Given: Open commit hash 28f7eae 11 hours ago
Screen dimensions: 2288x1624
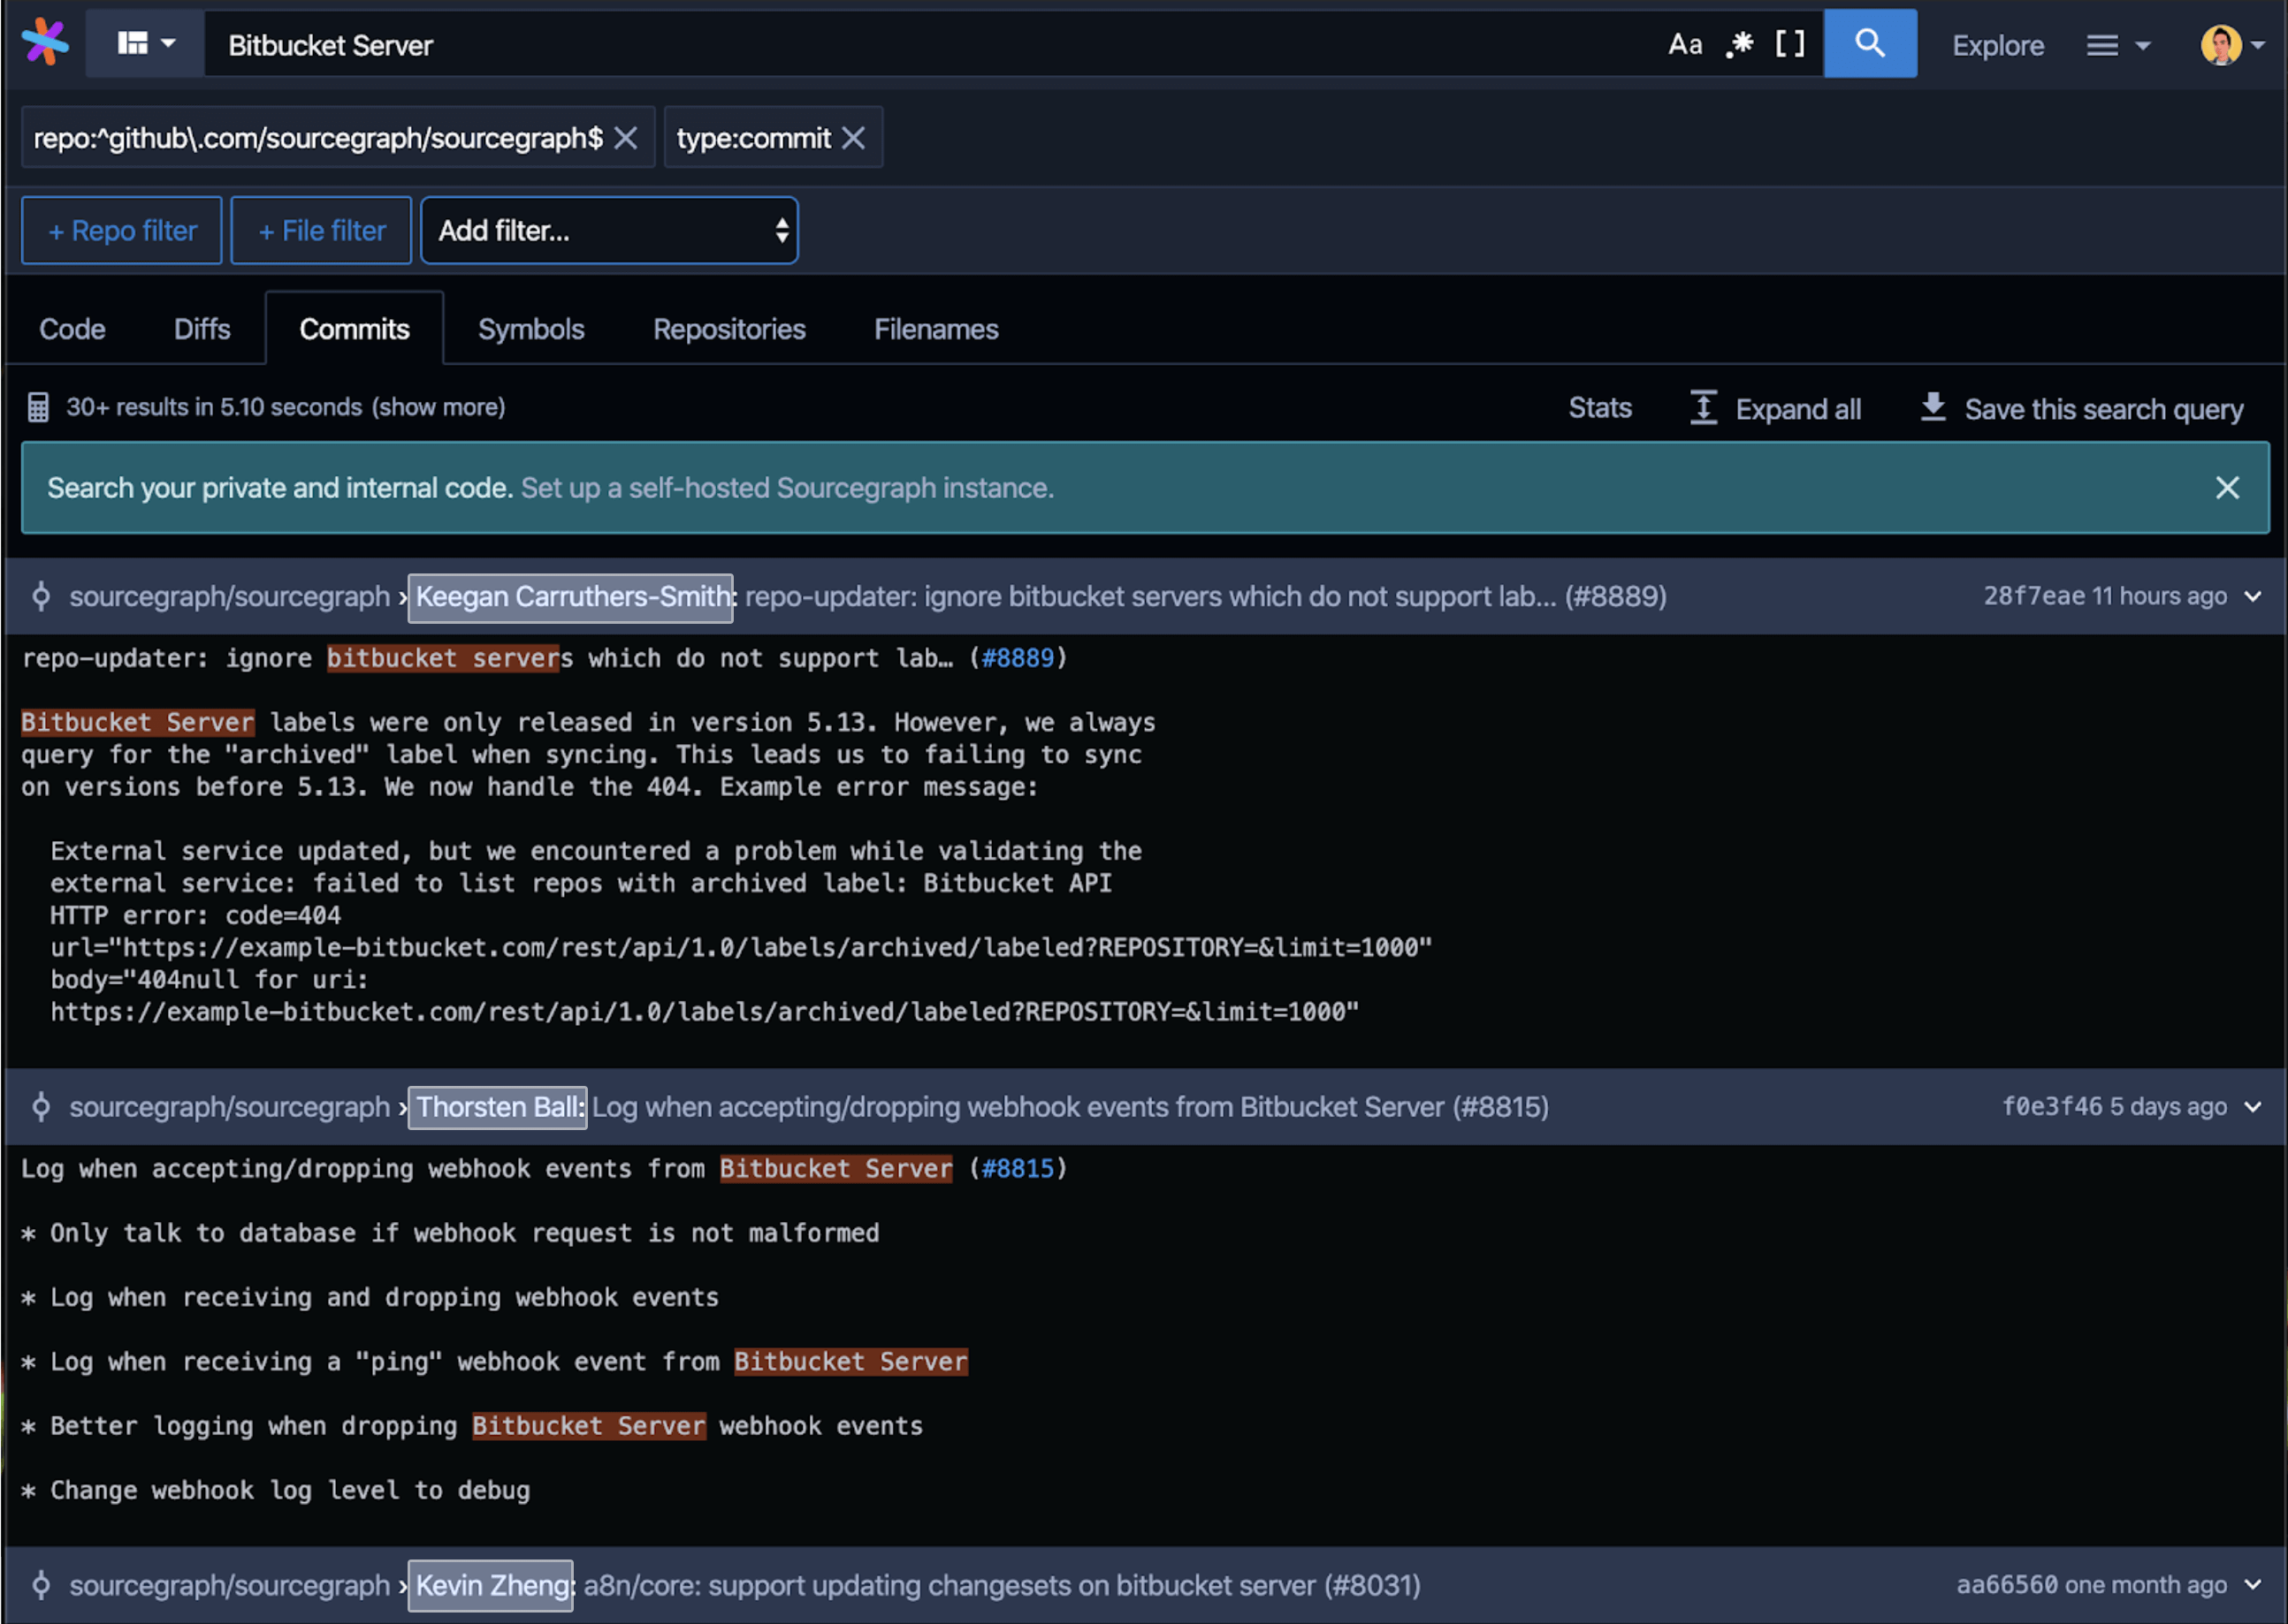Looking at the screenshot, I should click(x=2105, y=596).
